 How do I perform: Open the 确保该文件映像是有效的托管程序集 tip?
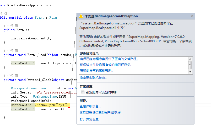click(x=106, y=65)
